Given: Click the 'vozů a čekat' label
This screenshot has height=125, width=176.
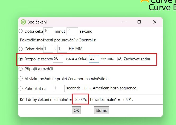Looking at the screenshot, I should pyautogui.click(x=77, y=59).
